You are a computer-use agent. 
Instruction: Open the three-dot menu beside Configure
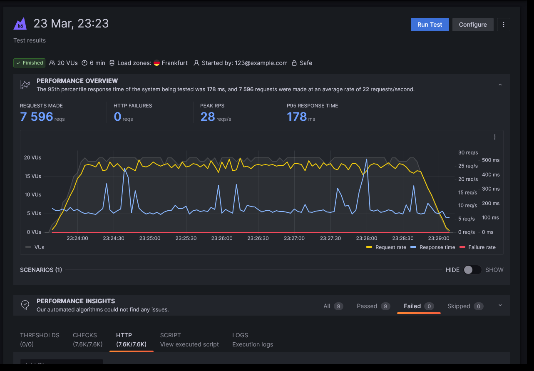tap(504, 25)
